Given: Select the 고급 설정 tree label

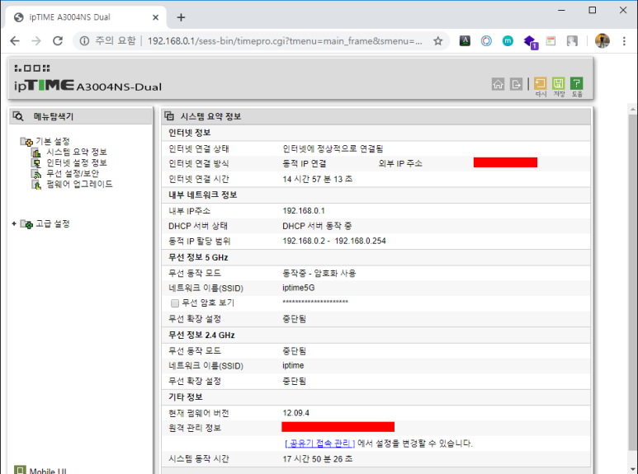Looking at the screenshot, I should (53, 223).
